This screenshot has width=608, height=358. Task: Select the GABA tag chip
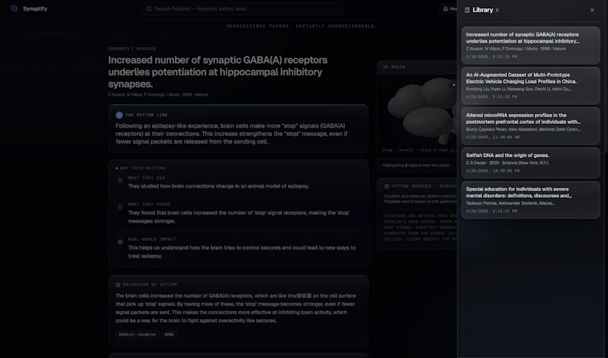tap(169, 334)
